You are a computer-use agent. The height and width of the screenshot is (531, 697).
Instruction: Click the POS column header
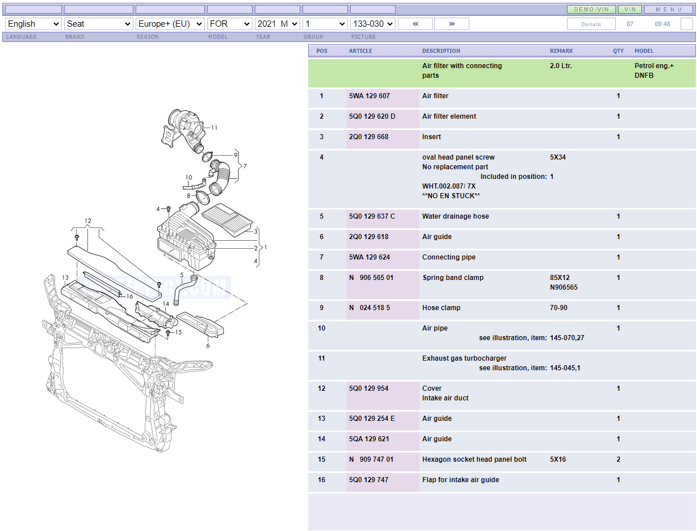pos(322,51)
